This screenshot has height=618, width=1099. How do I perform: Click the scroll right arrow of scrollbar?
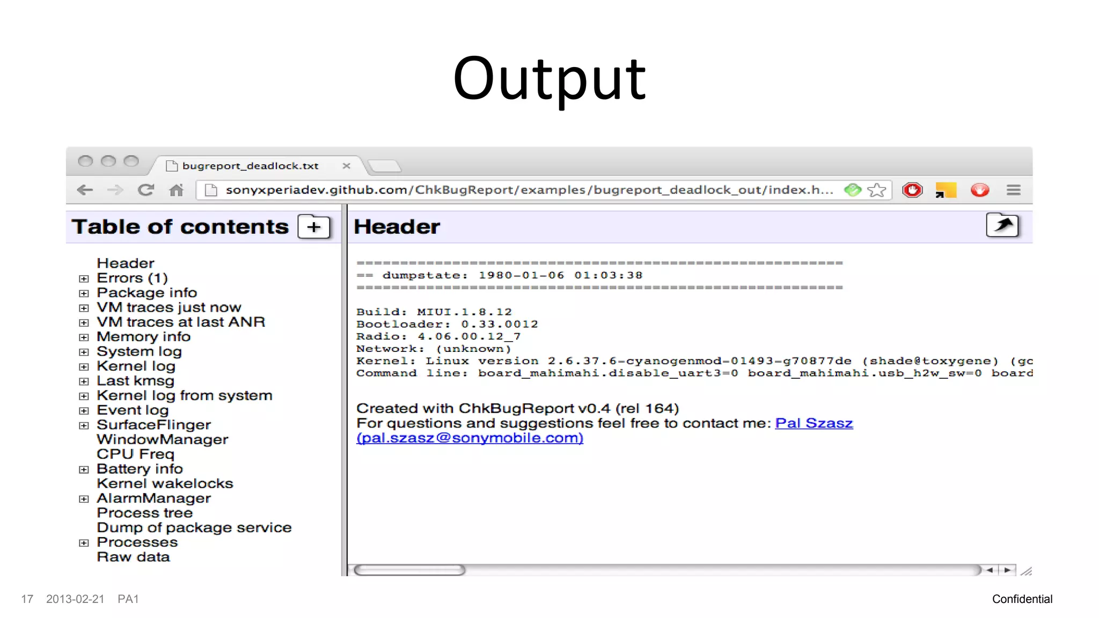click(x=1007, y=570)
